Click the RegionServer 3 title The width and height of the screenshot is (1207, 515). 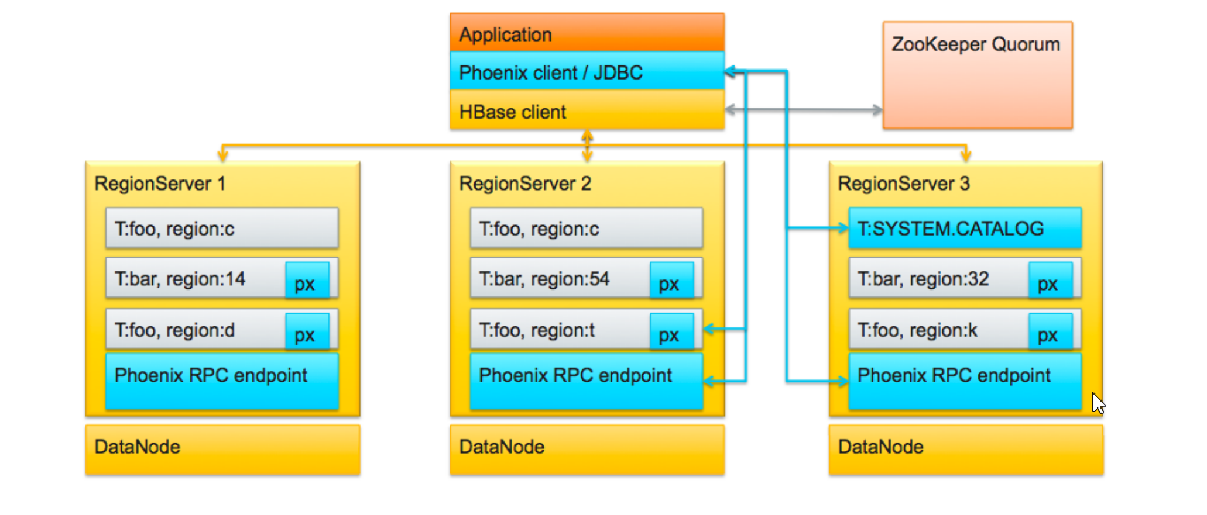coord(904,184)
